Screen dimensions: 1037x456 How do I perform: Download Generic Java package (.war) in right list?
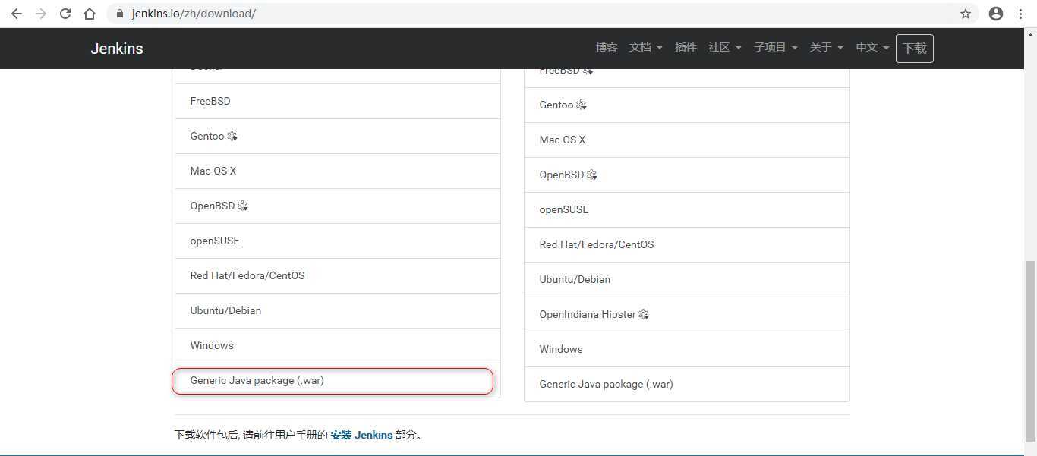[687, 385]
